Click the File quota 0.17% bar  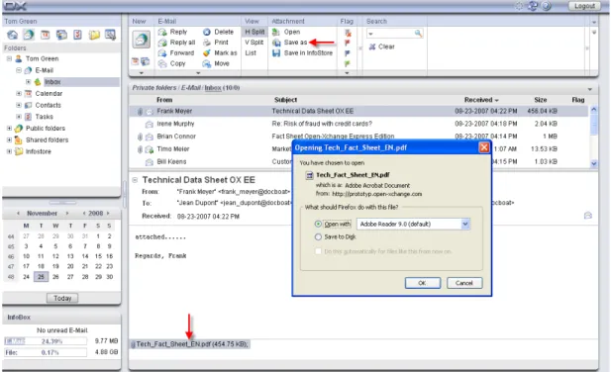46,352
